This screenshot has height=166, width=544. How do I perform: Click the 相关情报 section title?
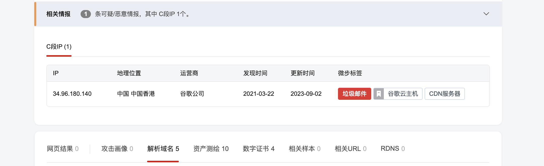[58, 14]
